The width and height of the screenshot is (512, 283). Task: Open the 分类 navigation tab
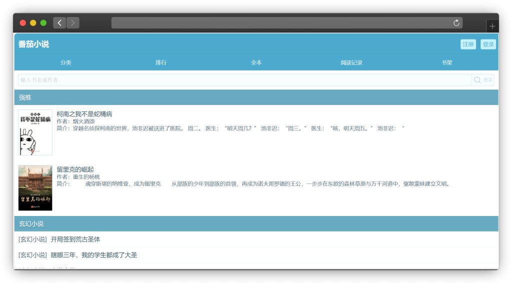pyautogui.click(x=66, y=62)
